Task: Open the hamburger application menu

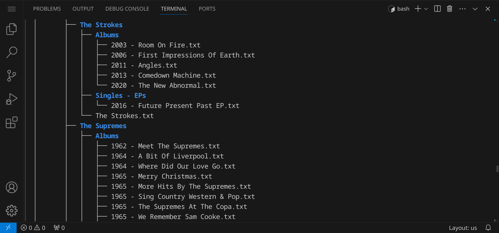Action: point(11,9)
